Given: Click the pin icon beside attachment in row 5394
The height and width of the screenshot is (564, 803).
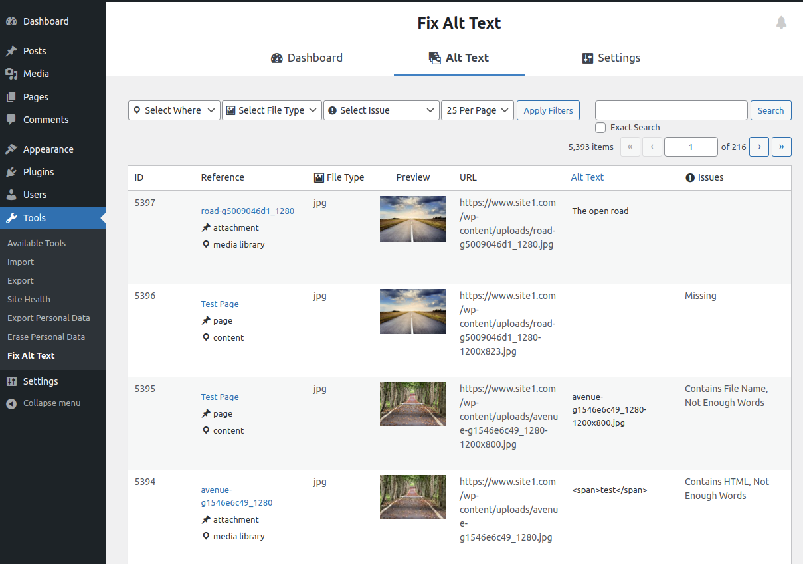Looking at the screenshot, I should (x=206, y=519).
